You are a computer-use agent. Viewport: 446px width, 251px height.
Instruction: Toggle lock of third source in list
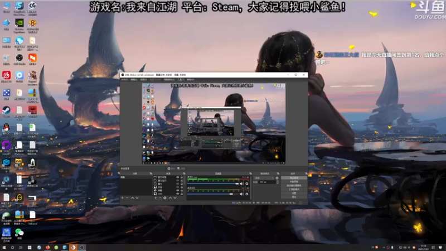point(182,184)
